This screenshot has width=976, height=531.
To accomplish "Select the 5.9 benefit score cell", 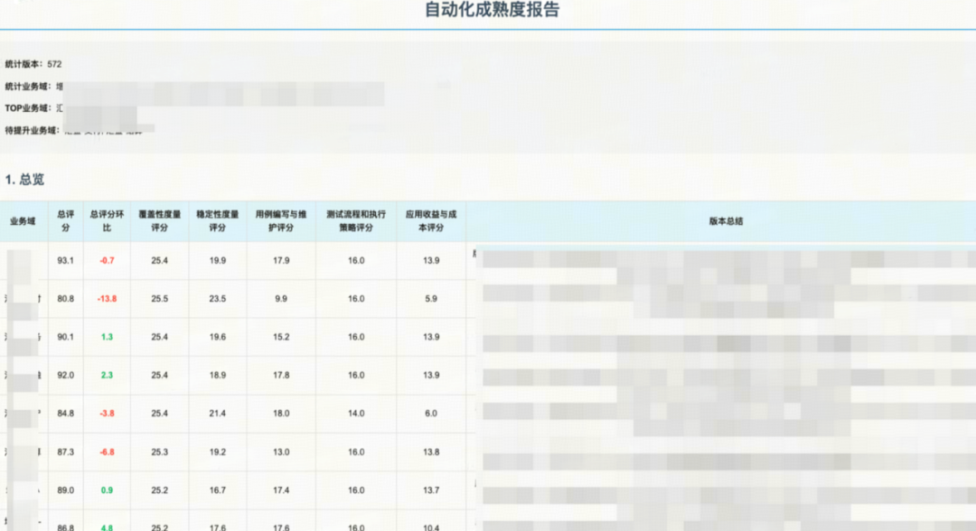I will coord(431,299).
